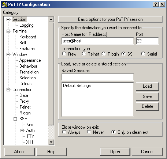The width and height of the screenshot is (167, 159).
Task: Collapse the Connection tree node
Action: coord(8,90)
